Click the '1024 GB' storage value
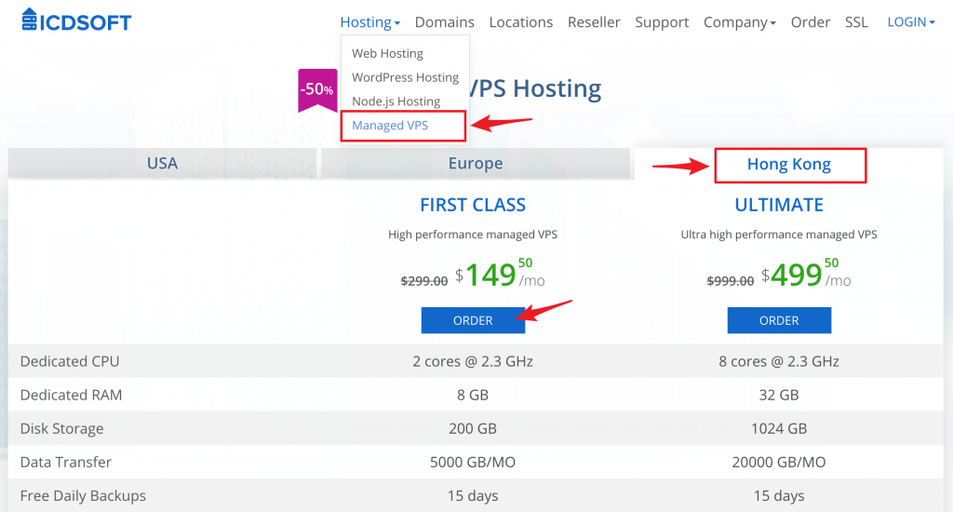The image size is (953, 512). pyautogui.click(x=779, y=429)
